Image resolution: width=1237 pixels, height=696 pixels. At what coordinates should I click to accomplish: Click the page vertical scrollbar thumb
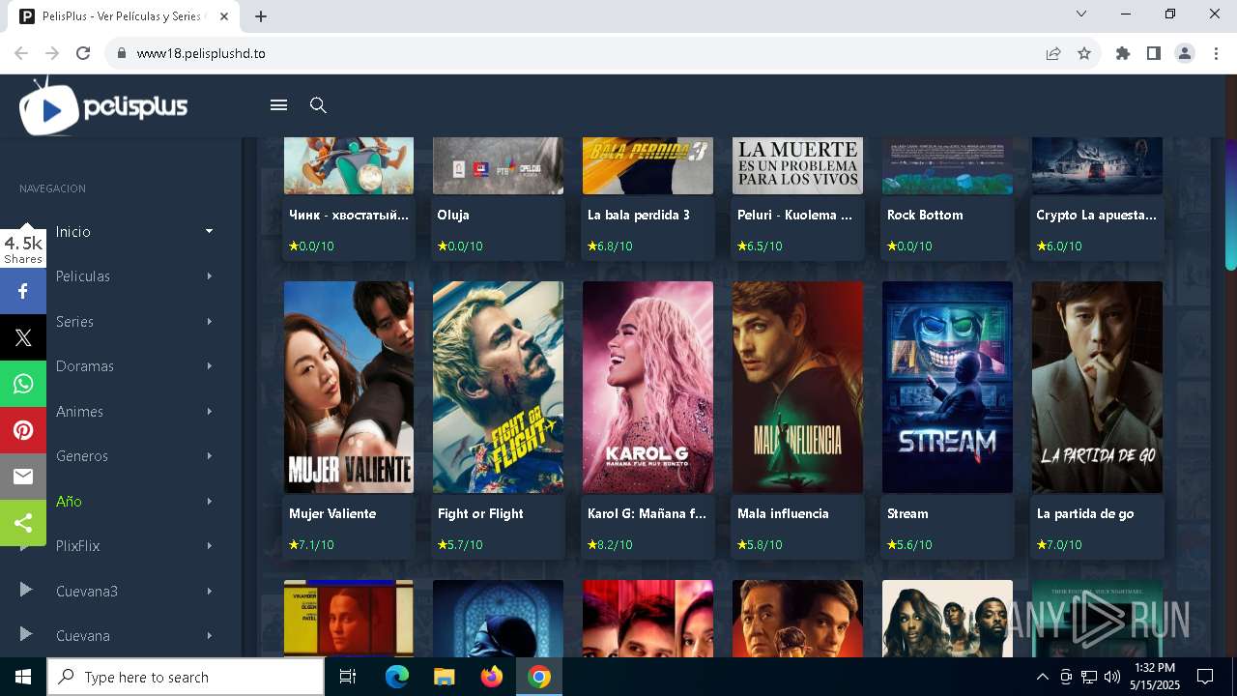[1231, 205]
